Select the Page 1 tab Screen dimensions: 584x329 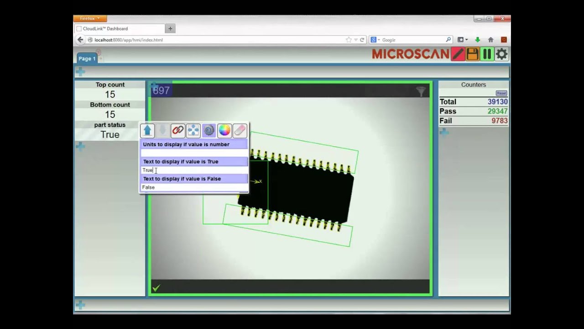(87, 58)
